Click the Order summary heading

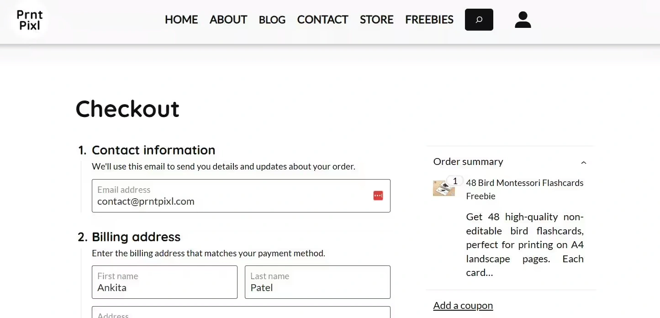click(468, 162)
